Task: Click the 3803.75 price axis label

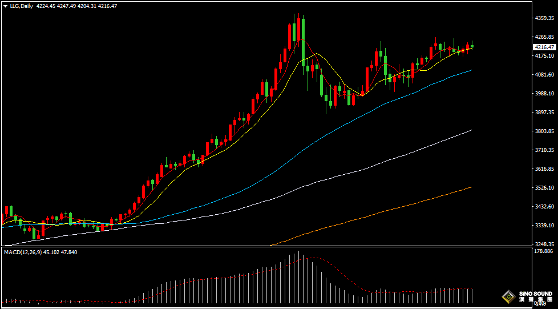Action: coord(544,131)
